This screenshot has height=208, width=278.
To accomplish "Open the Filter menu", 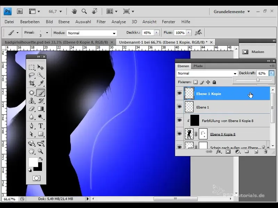I will tap(101, 22).
